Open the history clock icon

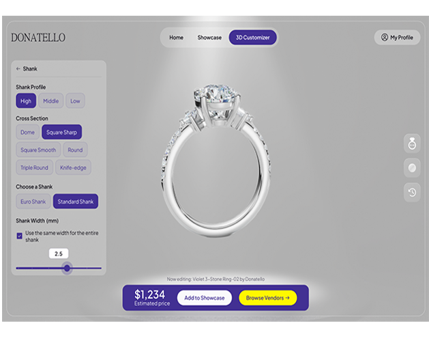click(x=412, y=192)
